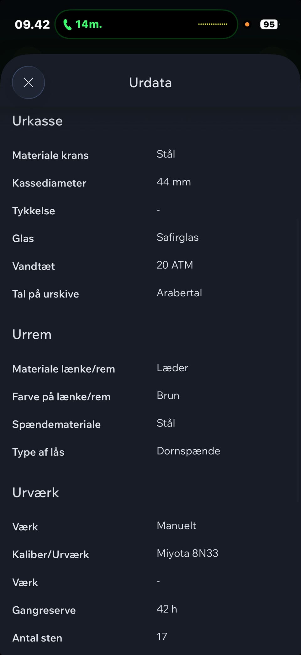The height and width of the screenshot is (655, 301).
Task: Tap the Arabertal dial numerals value
Action: click(179, 293)
